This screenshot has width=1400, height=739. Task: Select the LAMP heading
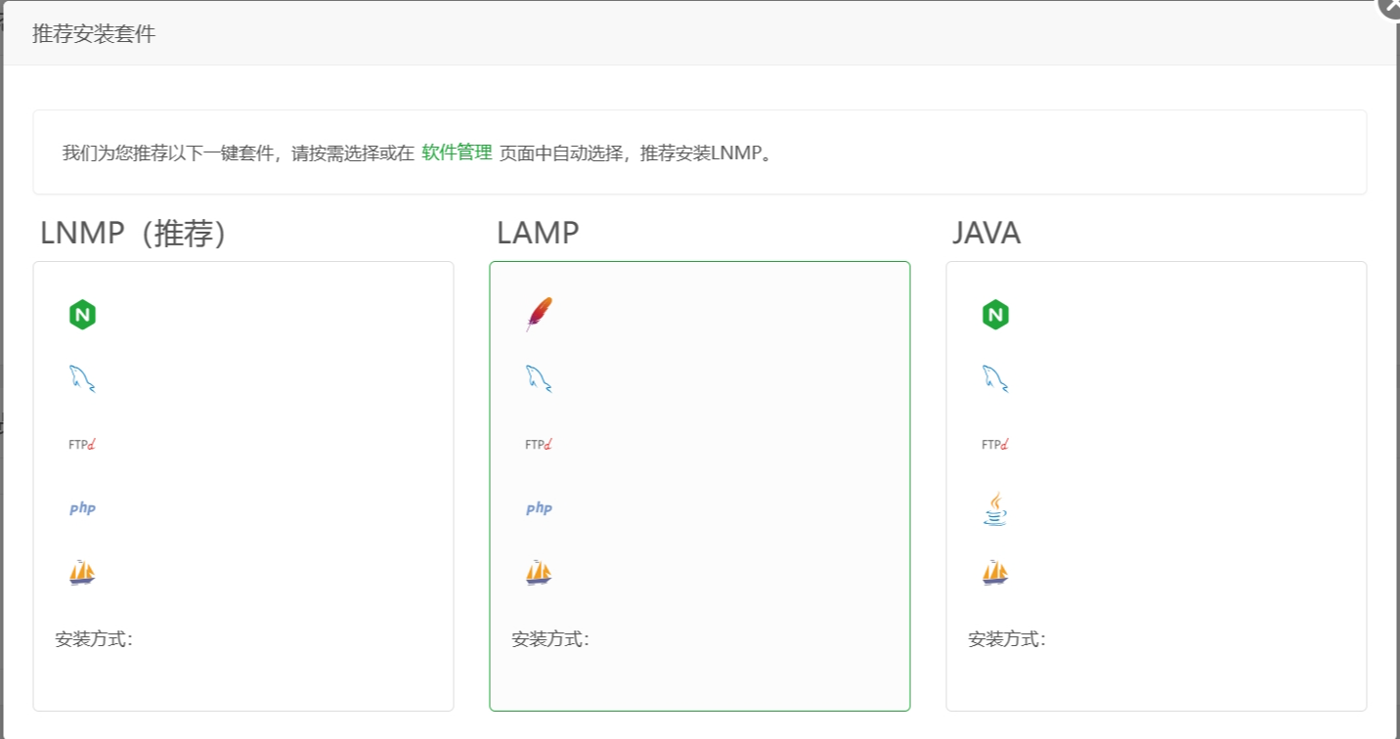pyautogui.click(x=538, y=233)
